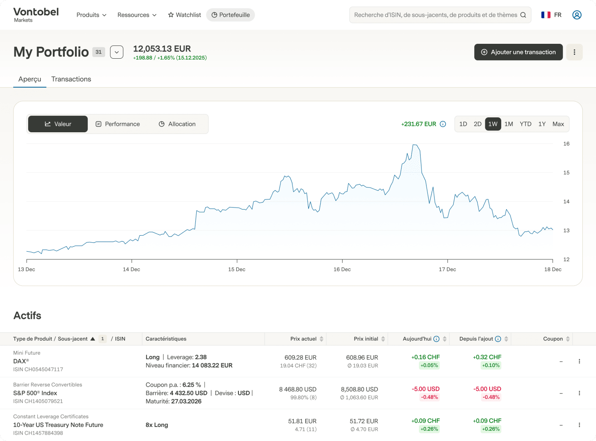Set chart range to 1D
The height and width of the screenshot is (441, 596).
point(463,124)
